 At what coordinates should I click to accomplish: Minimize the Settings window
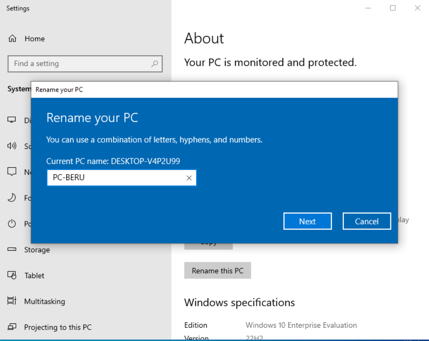(x=368, y=8)
